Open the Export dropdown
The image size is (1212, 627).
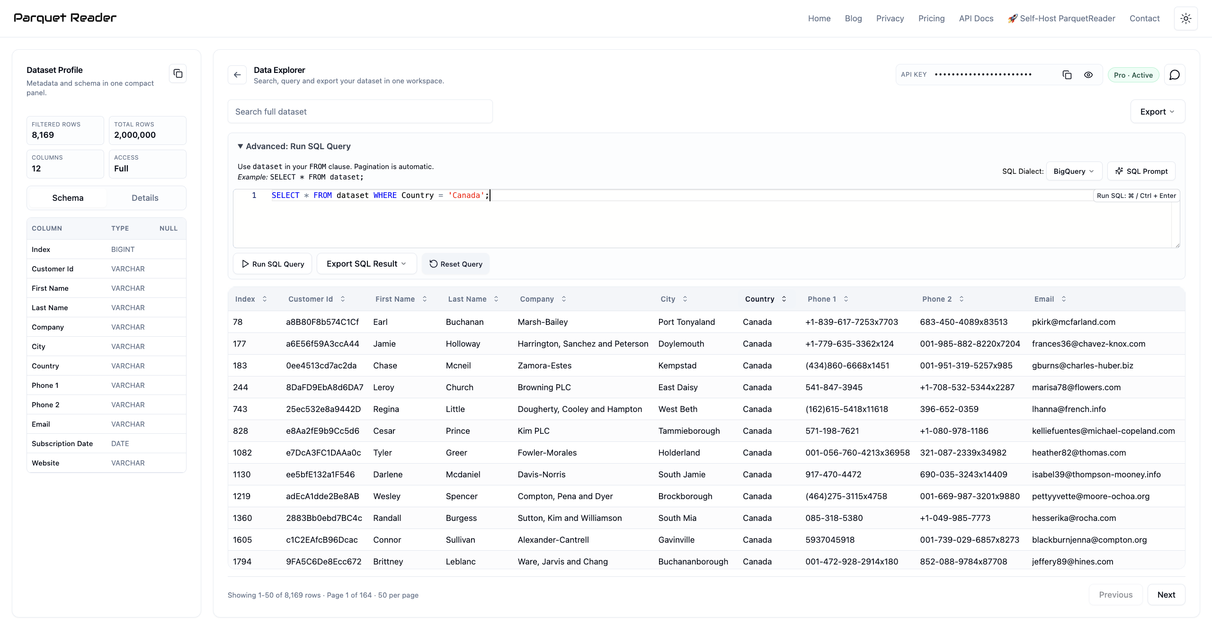[1157, 111]
